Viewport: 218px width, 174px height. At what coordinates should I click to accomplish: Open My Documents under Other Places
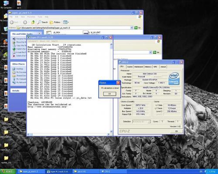coord(19,72)
